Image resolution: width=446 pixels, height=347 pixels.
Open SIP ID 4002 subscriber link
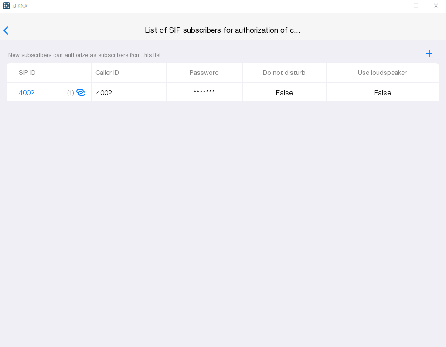tap(27, 93)
